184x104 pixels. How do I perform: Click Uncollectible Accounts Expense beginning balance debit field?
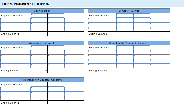(x=125, y=48)
